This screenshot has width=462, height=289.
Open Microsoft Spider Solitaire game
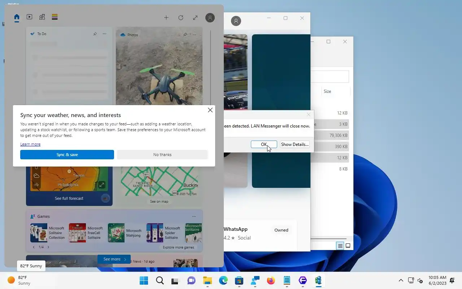pos(164,233)
